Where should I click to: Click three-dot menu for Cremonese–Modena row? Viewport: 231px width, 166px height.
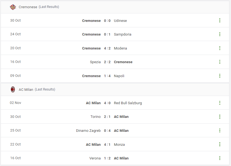220,48
